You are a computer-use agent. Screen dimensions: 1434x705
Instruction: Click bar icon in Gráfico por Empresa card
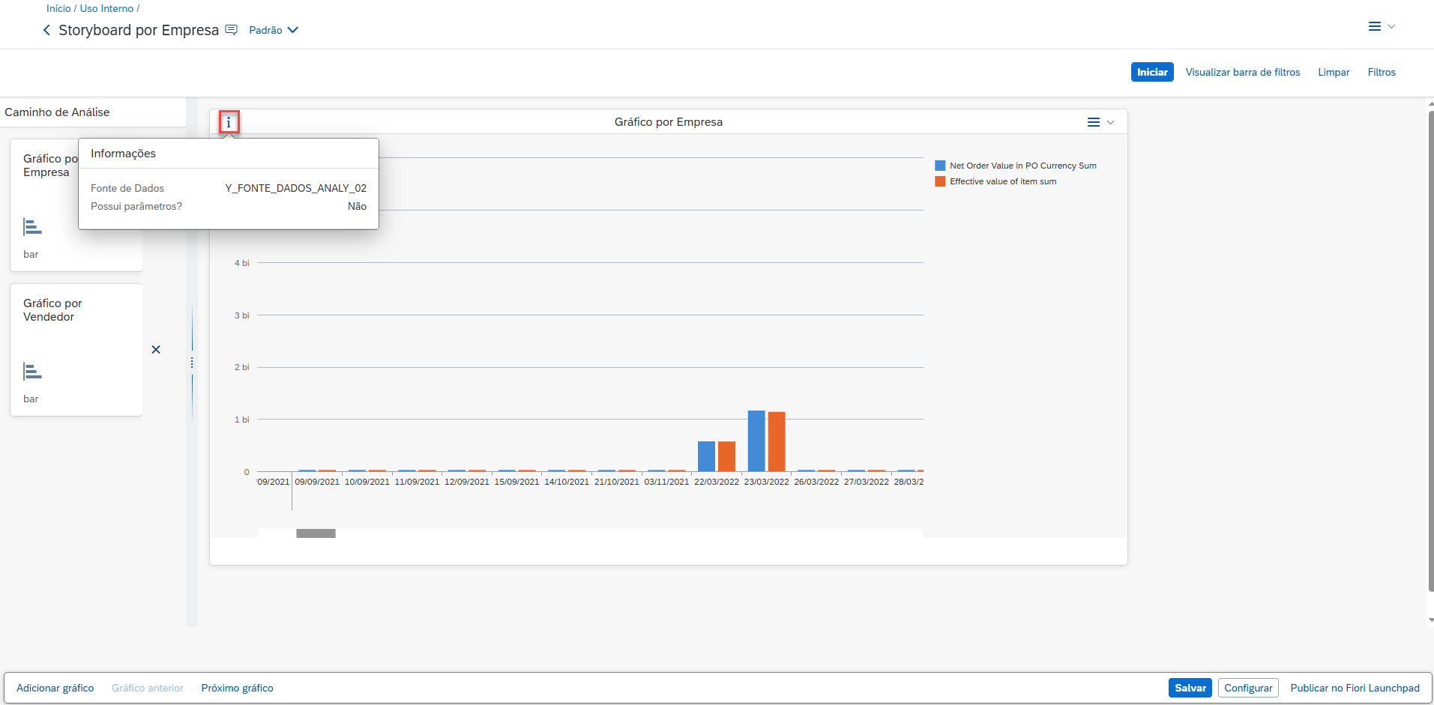click(x=32, y=227)
